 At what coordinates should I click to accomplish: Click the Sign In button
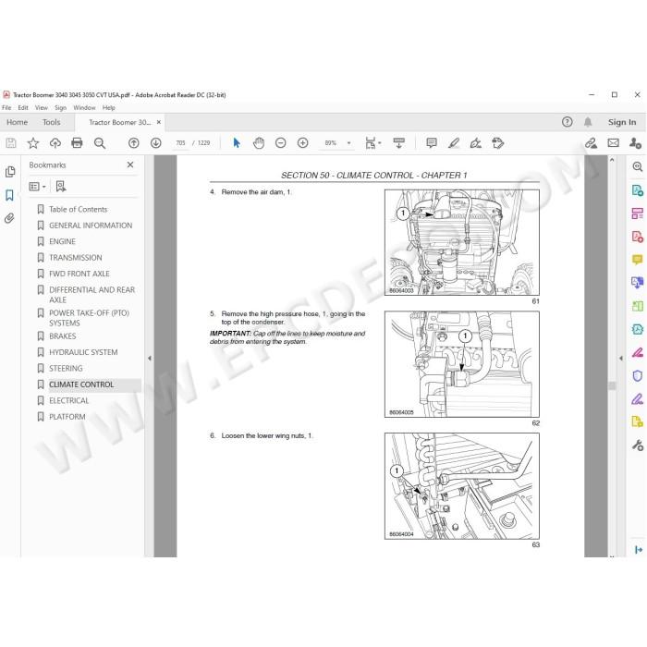coord(622,122)
